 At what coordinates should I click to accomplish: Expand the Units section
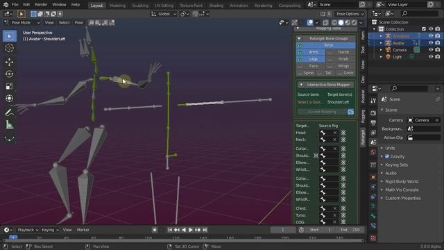point(382,148)
